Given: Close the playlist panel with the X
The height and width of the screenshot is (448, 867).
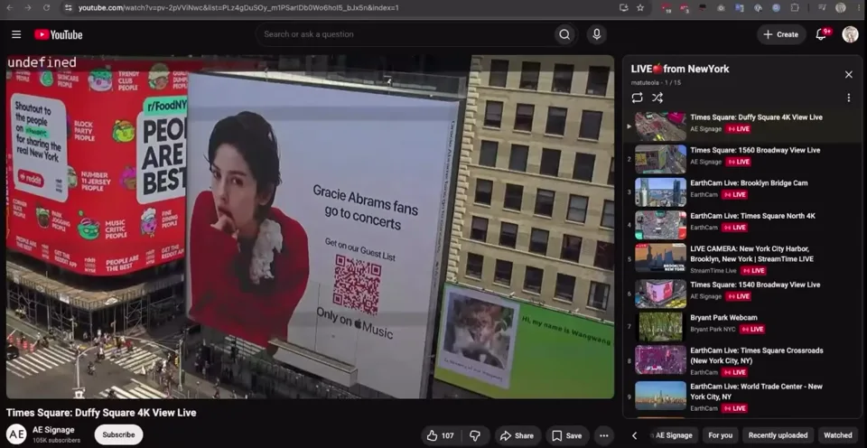Looking at the screenshot, I should pyautogui.click(x=848, y=74).
